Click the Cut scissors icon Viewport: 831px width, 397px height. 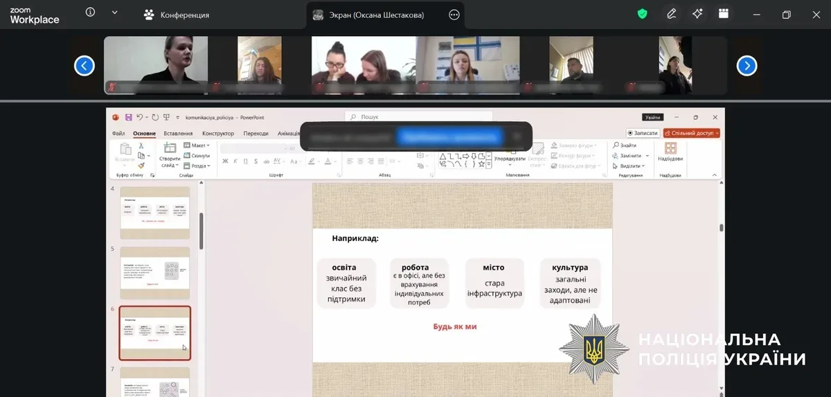[x=141, y=145]
